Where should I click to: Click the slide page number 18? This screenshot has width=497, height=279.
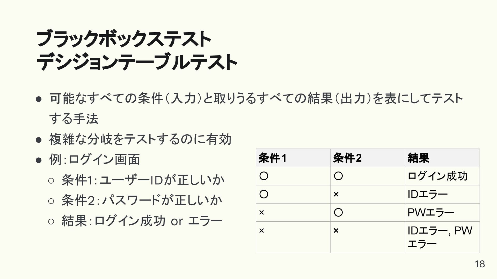tap(480, 264)
